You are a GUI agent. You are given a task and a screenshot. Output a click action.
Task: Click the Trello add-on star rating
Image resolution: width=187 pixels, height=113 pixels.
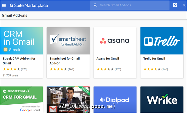pos(150,69)
